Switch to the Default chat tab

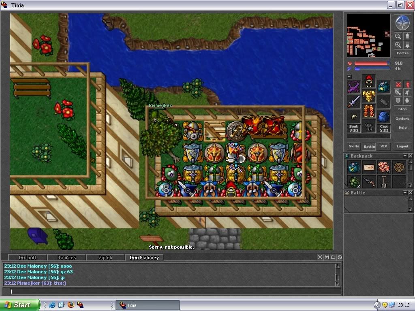pos(28,258)
